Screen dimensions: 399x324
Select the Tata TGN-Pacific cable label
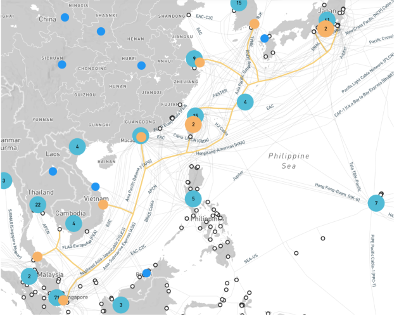(x=355, y=176)
